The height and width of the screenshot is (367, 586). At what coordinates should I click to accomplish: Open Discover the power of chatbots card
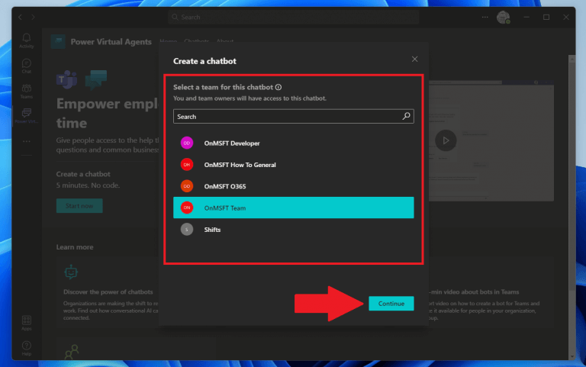[x=108, y=294]
